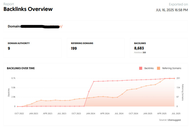Click the export timestamp JUL 16, 2025
Viewport: 193px width, 128px height.
[171, 10]
